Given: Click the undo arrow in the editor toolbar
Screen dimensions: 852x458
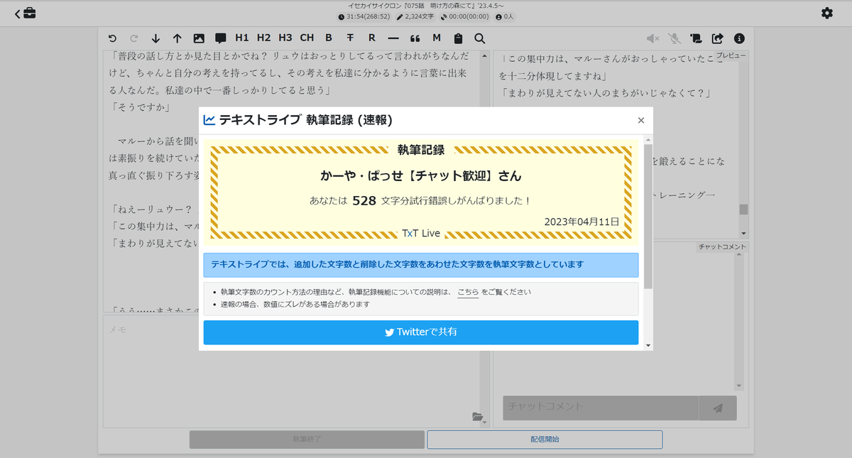Looking at the screenshot, I should coord(112,38).
